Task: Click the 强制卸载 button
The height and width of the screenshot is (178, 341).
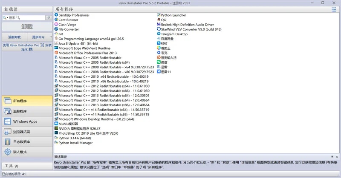Action: [14, 37]
